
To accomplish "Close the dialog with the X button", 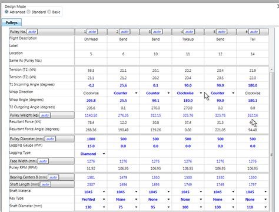I will (x=278, y=6).
